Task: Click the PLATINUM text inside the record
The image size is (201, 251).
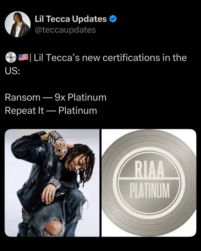Action: 149,190
